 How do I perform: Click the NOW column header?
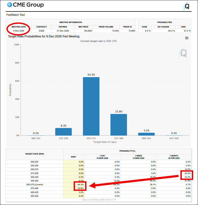click(74, 157)
